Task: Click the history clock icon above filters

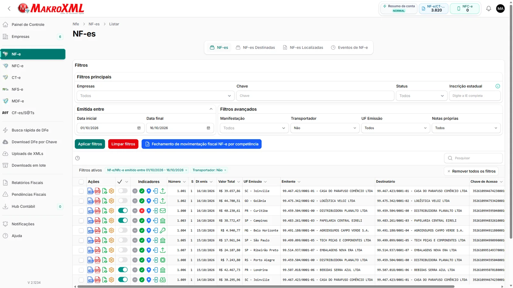Action: point(78,158)
